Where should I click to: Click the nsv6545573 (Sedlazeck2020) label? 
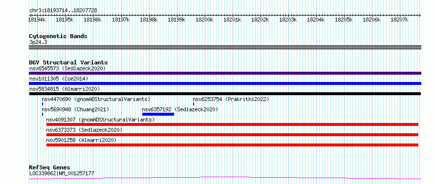tap(67, 68)
